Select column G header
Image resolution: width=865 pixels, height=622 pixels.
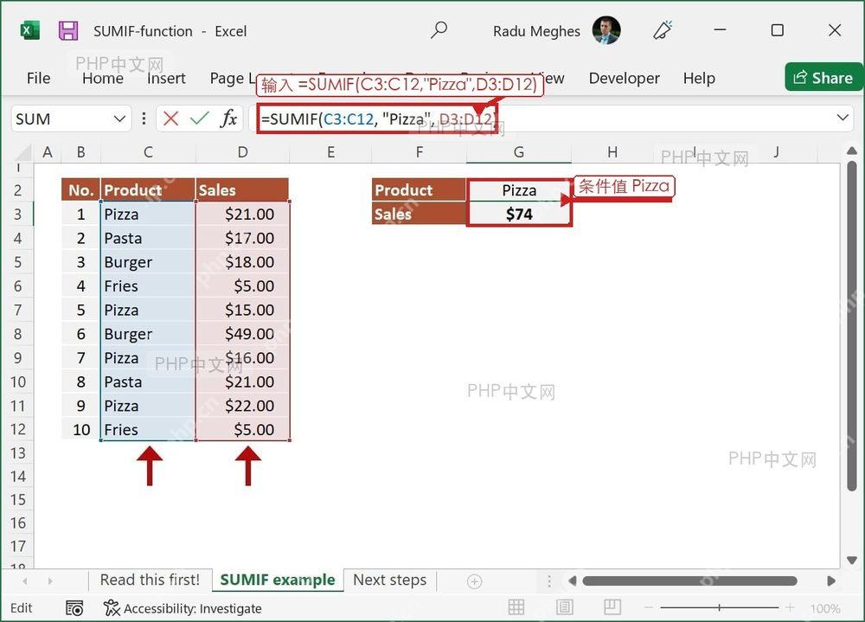[x=518, y=152]
